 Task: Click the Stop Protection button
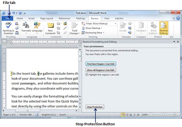point(95,107)
